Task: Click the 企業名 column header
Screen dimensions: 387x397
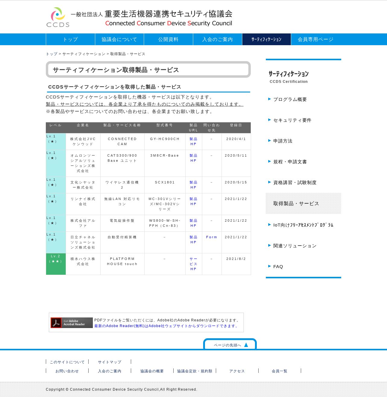Action: tap(83, 128)
